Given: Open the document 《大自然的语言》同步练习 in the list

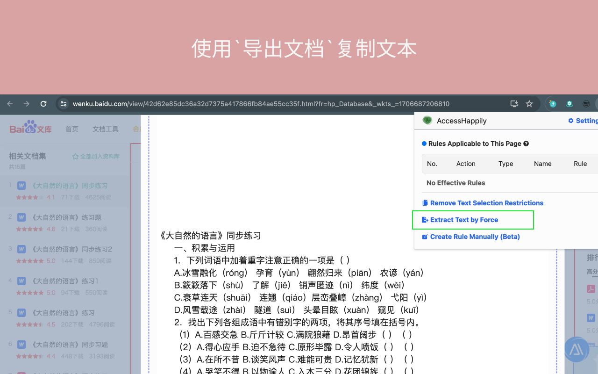Looking at the screenshot, I should (70, 186).
